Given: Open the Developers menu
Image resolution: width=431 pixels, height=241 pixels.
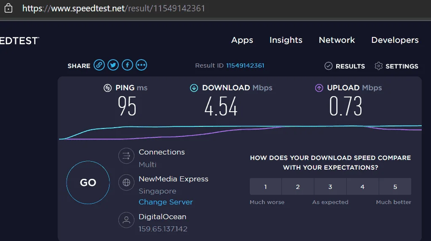Looking at the screenshot, I should click(395, 40).
